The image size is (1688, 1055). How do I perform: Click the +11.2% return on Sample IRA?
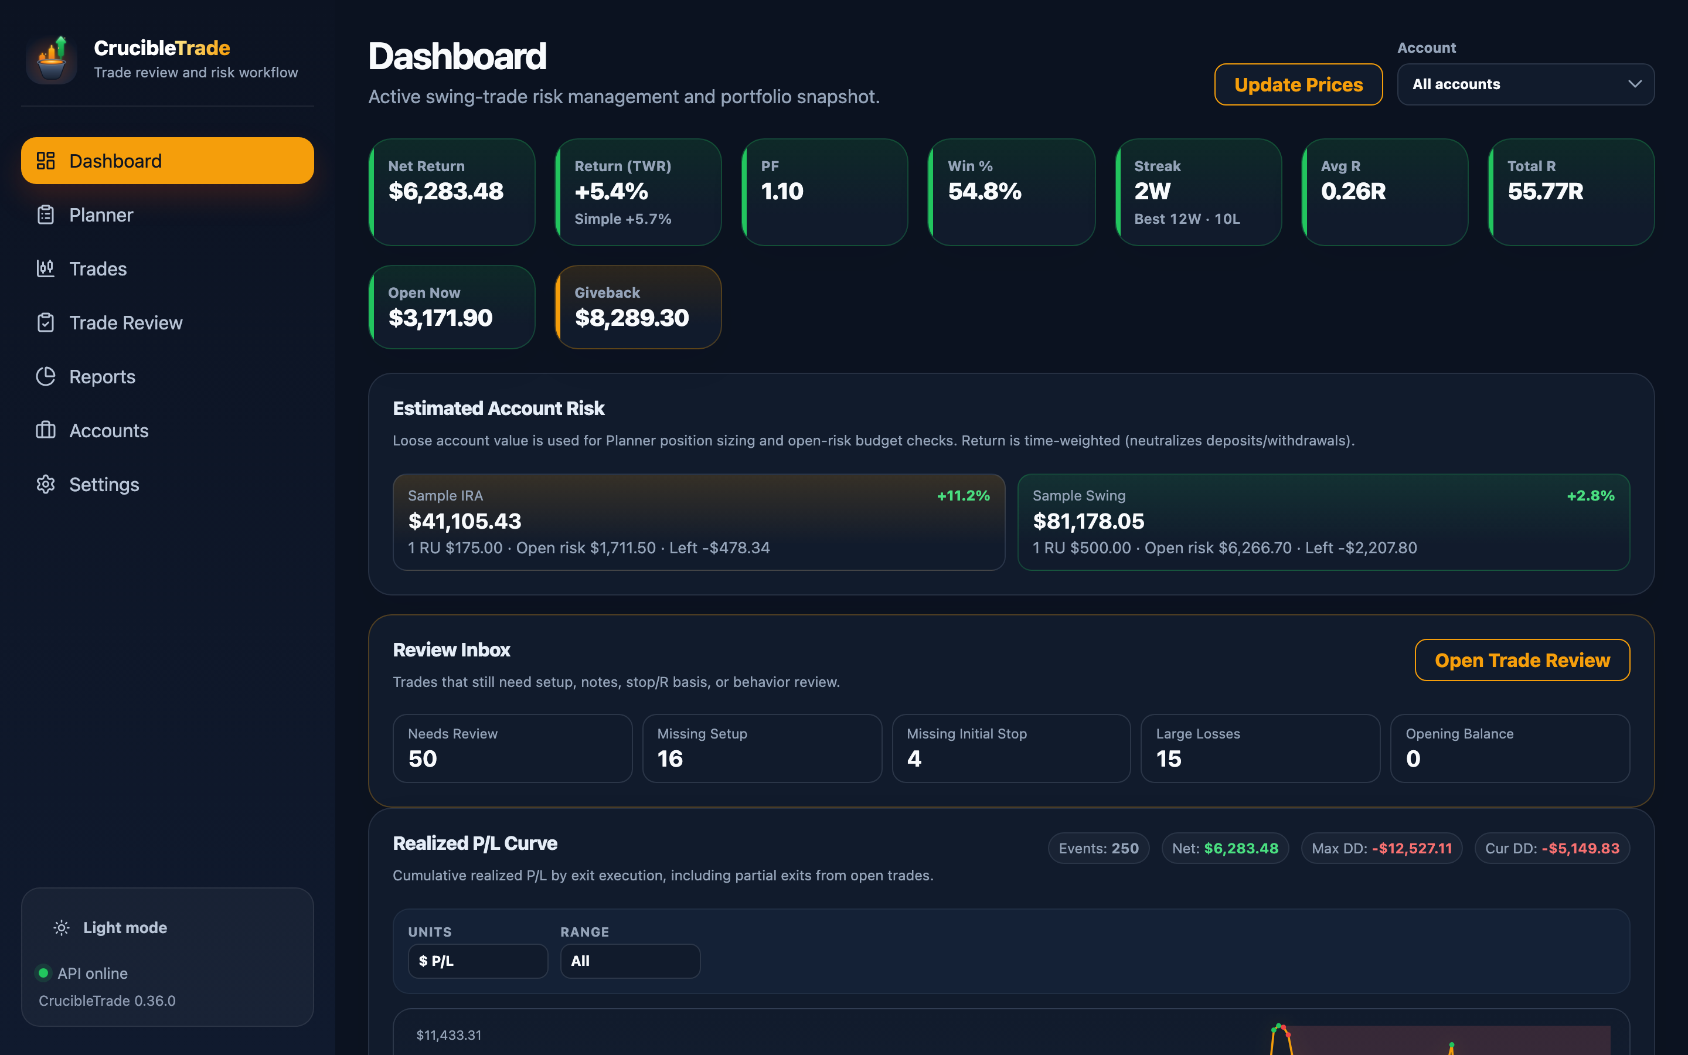pos(964,495)
